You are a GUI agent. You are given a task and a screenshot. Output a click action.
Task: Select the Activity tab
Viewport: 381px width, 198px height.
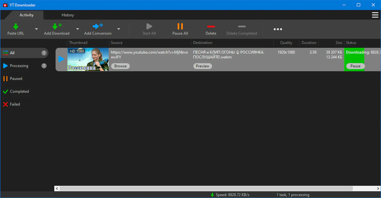[x=26, y=15]
